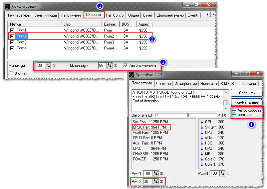Click the Свернуть button
Image resolution: width=267 pixels, height=189 pixels.
[x=247, y=93]
